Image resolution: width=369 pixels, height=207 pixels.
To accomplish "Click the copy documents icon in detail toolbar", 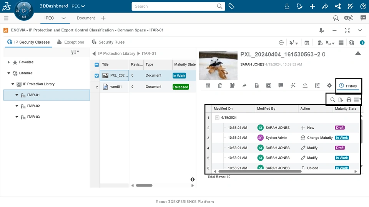I will [x=220, y=85].
